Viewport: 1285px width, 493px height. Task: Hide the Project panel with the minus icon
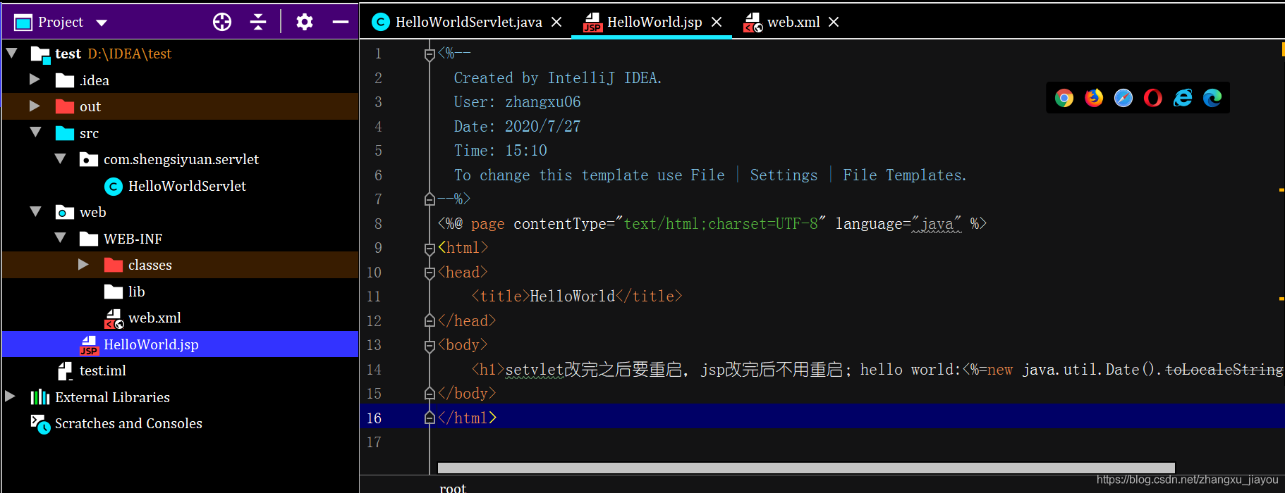click(341, 22)
